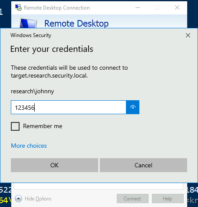Click the target.research.security.local host text
This screenshot has height=207, width=198.
pyautogui.click(x=49, y=75)
